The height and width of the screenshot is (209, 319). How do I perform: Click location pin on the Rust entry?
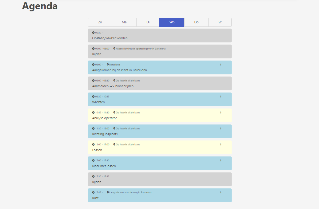[x=108, y=192]
